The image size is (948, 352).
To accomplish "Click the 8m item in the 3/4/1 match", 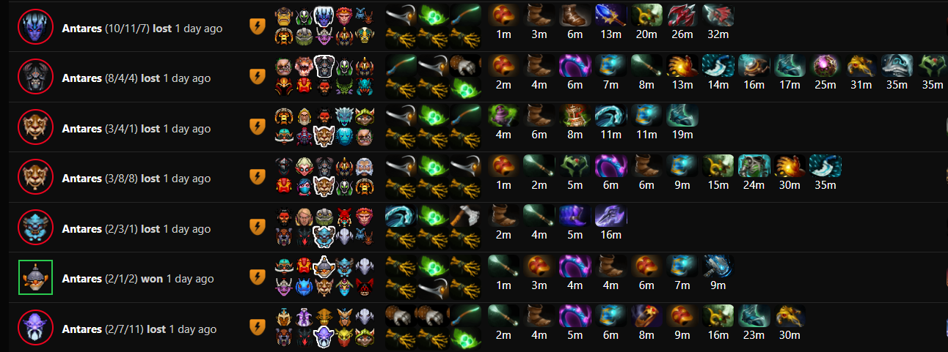I will click(x=575, y=116).
